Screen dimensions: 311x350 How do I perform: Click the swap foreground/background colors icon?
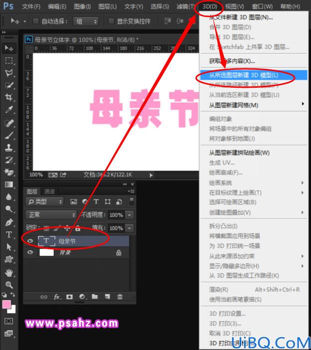click(x=13, y=295)
